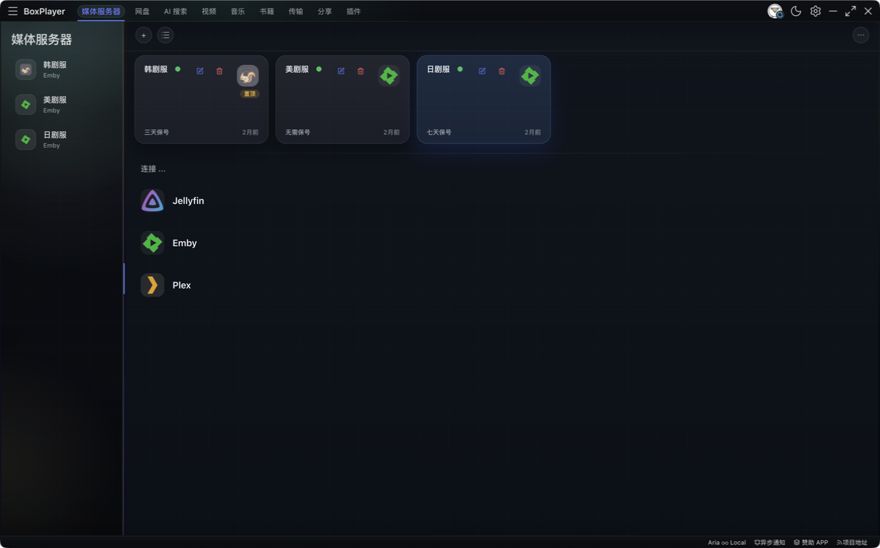Open 异步通知 in status bar
This screenshot has height=548, width=880.
click(769, 542)
